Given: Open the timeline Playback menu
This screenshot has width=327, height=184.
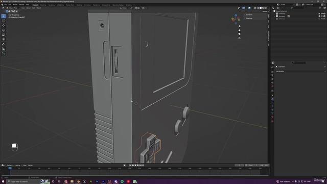Looking at the screenshot, I should 10,165.
